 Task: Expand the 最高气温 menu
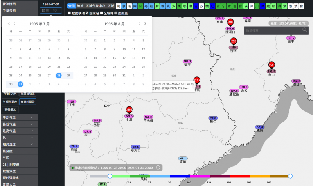[x=19, y=131]
